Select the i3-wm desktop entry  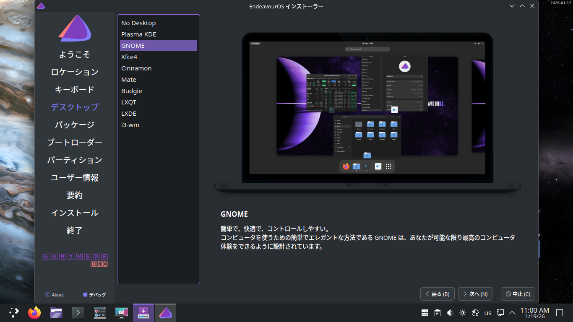pos(130,125)
